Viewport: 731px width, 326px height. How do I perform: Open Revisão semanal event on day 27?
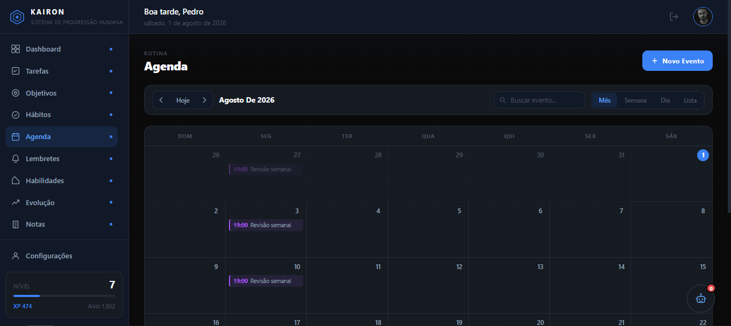click(266, 169)
